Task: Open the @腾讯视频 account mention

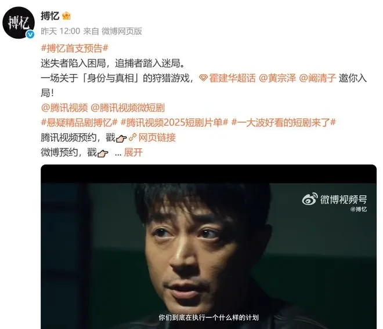Action: pyautogui.click(x=64, y=108)
